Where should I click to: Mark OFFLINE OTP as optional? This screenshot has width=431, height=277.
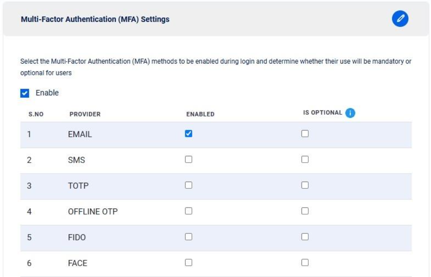point(305,211)
